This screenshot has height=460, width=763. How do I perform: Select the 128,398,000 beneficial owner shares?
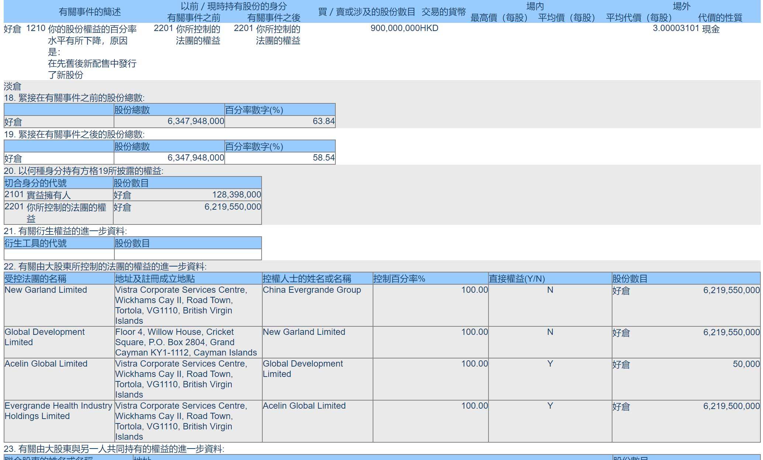pos(237,195)
